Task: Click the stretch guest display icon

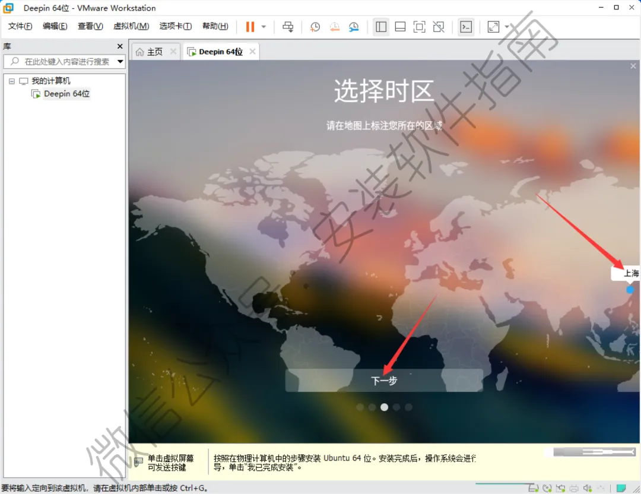Action: click(493, 27)
